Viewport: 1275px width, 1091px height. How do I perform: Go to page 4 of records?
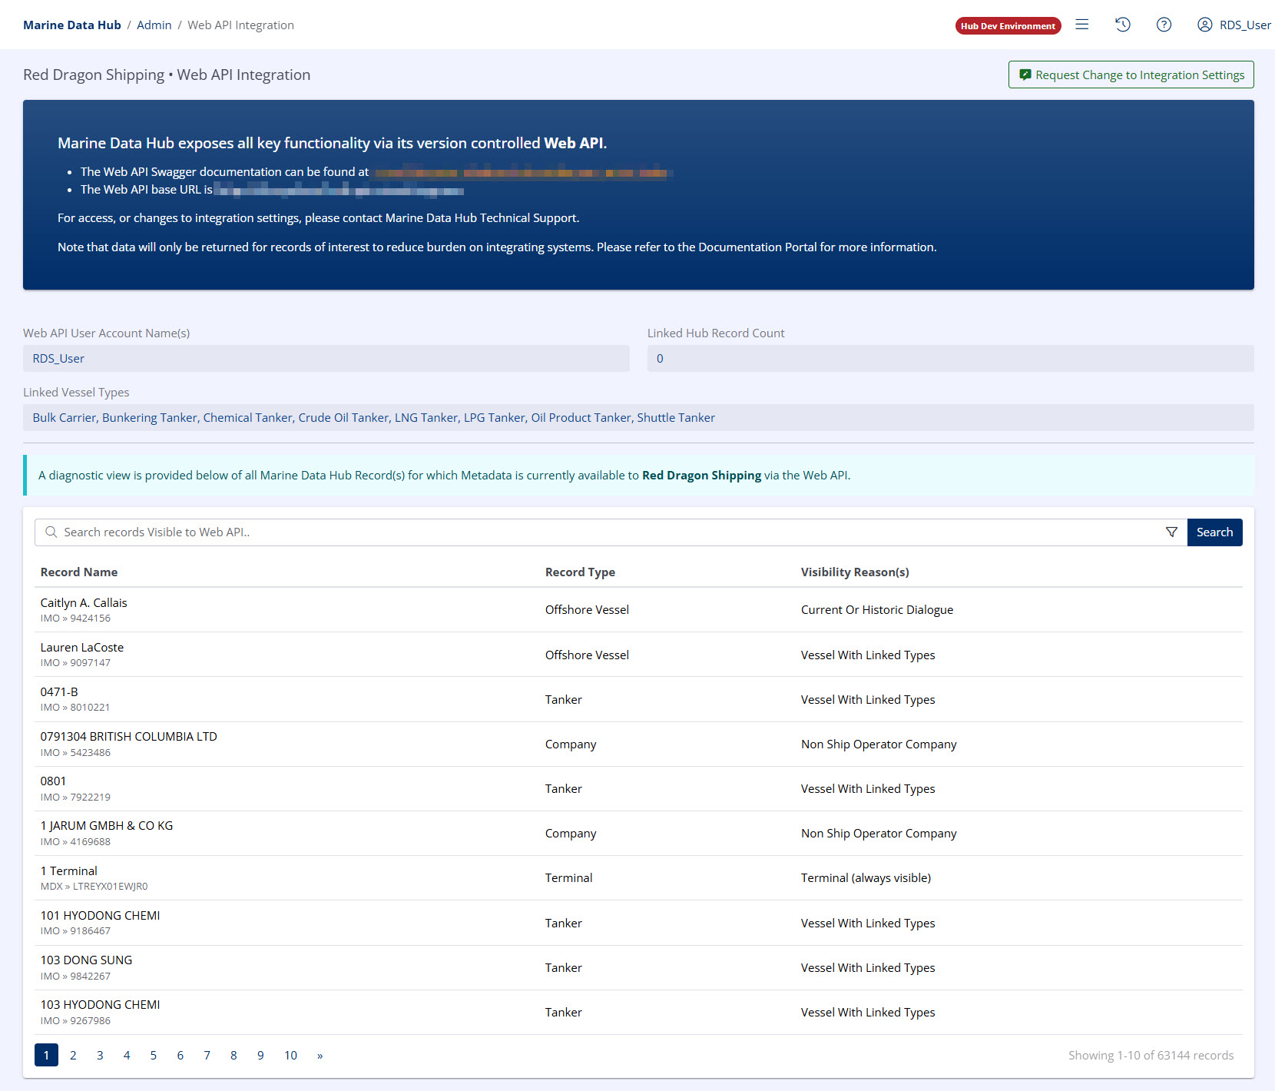click(127, 1055)
